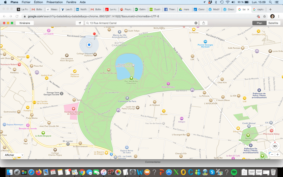The width and height of the screenshot is (283, 177).
Task: Click the Itinéraire button
Action: click(x=25, y=23)
